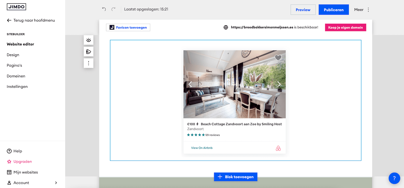Click the Help question-mark circle icon
The image size is (404, 188).
pyautogui.click(x=9, y=151)
